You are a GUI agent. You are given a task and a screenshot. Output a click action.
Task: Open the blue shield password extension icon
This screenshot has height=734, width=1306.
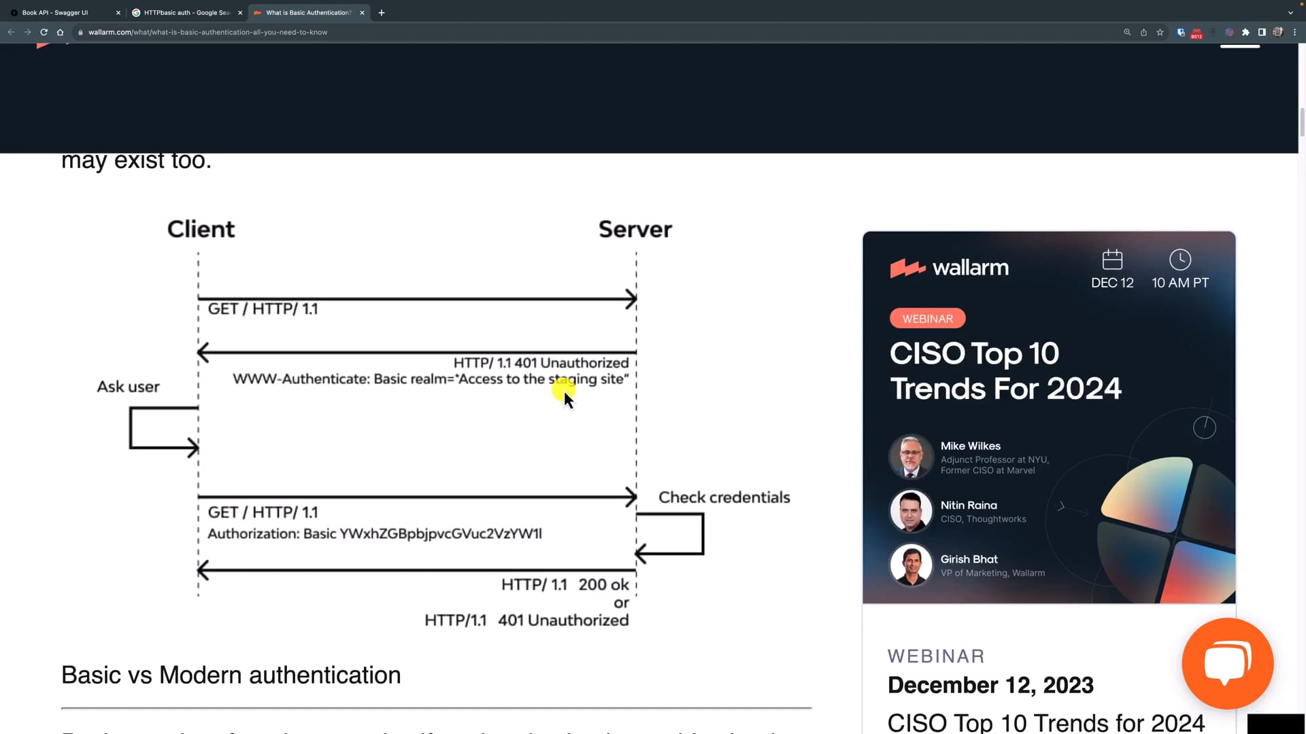tap(1180, 32)
